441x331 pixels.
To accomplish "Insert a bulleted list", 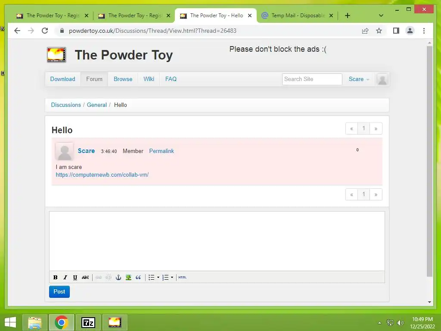I will [x=151, y=277].
